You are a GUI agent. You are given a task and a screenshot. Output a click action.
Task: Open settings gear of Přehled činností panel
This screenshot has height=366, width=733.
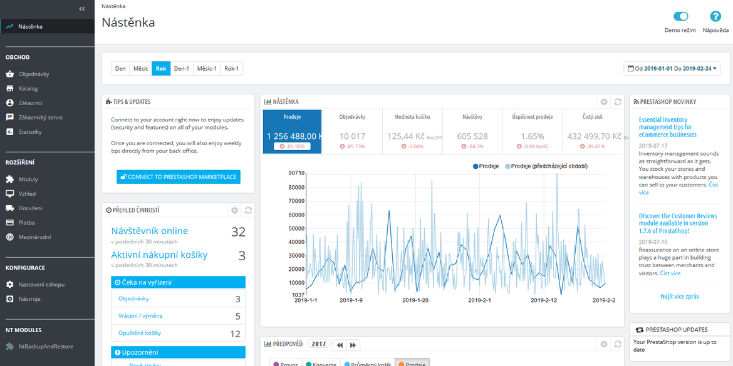pos(235,211)
